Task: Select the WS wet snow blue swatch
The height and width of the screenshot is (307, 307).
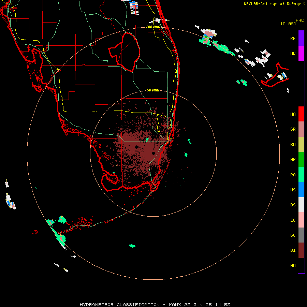Action: tap(301, 190)
